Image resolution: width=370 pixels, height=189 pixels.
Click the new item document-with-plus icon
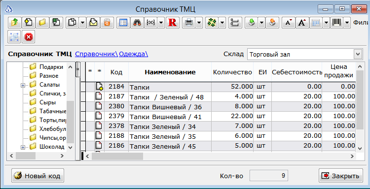pos(28,22)
